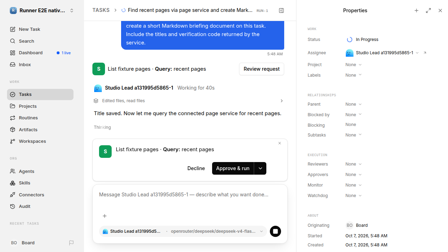
Task: Open Search in the sidebar
Action: click(40, 41)
